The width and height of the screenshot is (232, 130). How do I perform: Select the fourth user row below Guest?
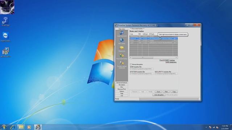[x=154, y=43]
